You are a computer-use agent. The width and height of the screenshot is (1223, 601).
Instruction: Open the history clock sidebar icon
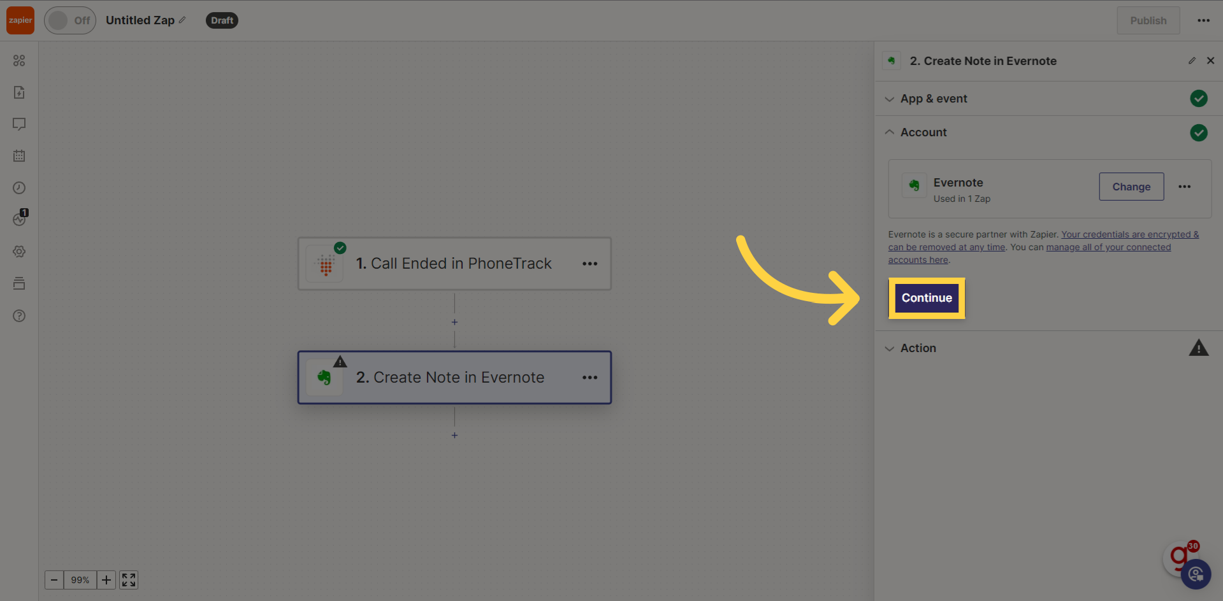(19, 188)
